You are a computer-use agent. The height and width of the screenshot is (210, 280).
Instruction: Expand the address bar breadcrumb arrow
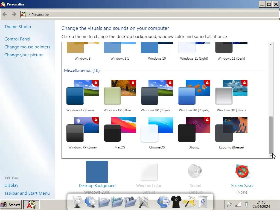click(29, 14)
